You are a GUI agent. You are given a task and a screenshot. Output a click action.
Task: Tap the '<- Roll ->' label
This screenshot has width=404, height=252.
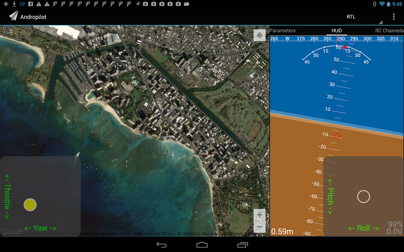tap(364, 228)
